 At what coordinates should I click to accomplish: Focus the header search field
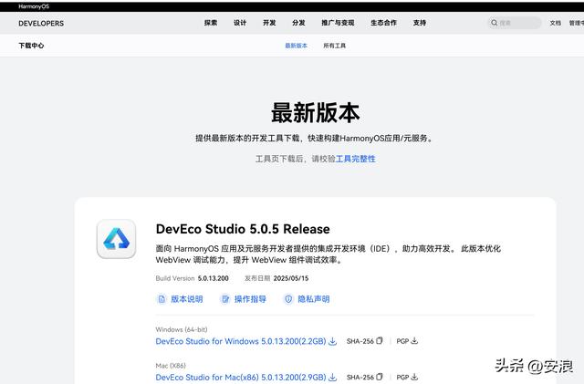pyautogui.click(x=515, y=23)
